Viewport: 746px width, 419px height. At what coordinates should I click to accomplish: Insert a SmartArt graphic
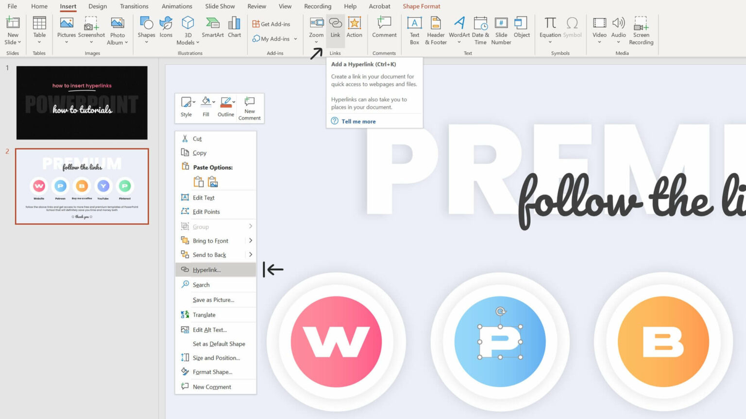click(x=212, y=29)
